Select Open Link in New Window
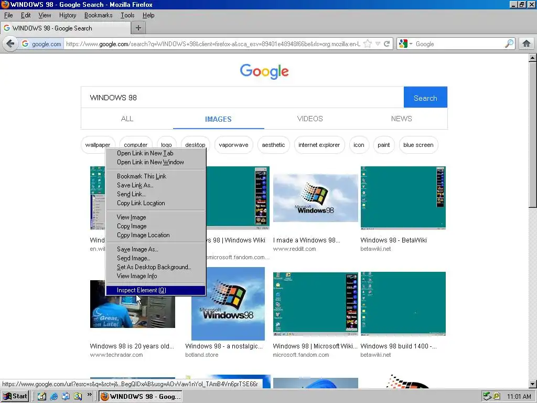Image resolution: width=537 pixels, height=403 pixels. (155, 162)
